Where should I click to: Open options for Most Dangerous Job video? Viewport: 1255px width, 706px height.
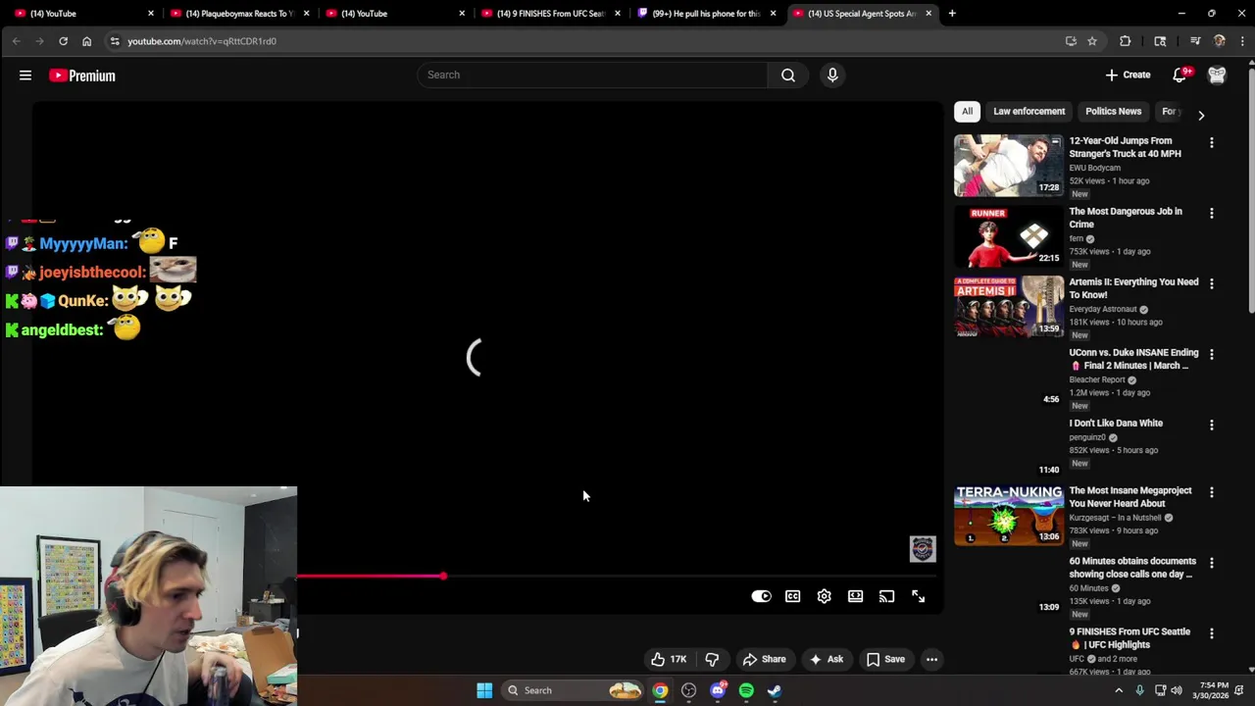(x=1212, y=214)
